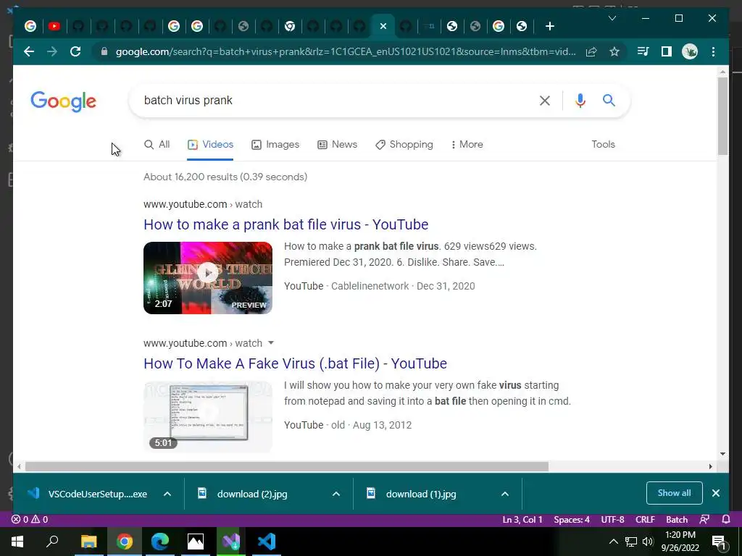742x556 pixels.
Task: Expand options for download (1).jpg
Action: coord(505,494)
